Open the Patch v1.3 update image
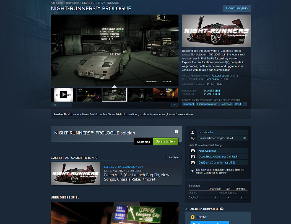Image resolution: width=291 pixels, height=224 pixels. (x=75, y=173)
